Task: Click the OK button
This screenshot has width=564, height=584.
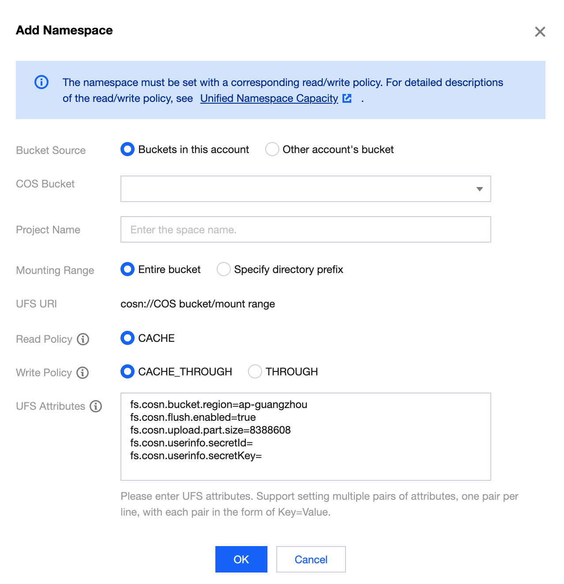Action: pos(241,559)
